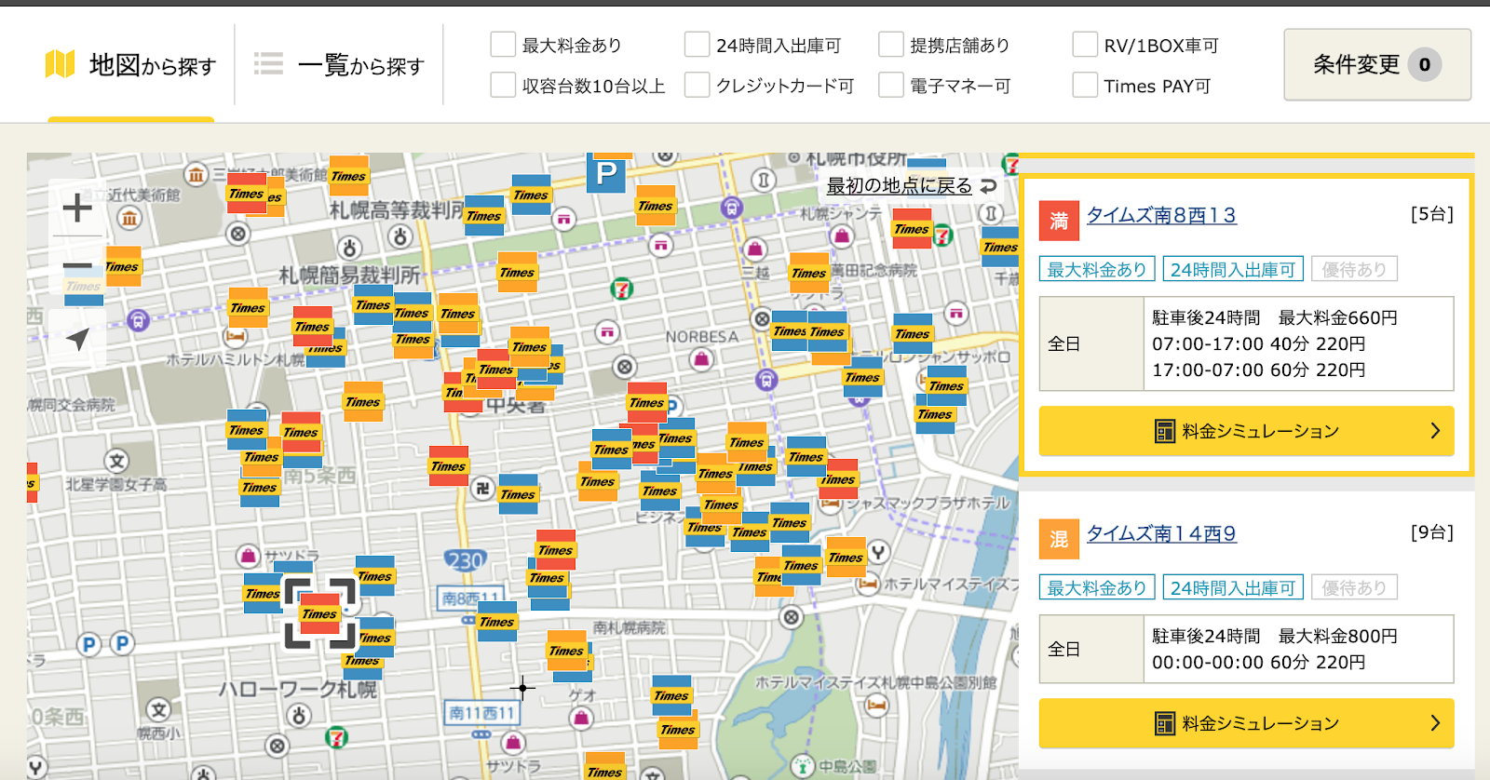Click 優待あり tag on タイムズ南8西13
This screenshot has width=1490, height=780.
click(x=1354, y=270)
